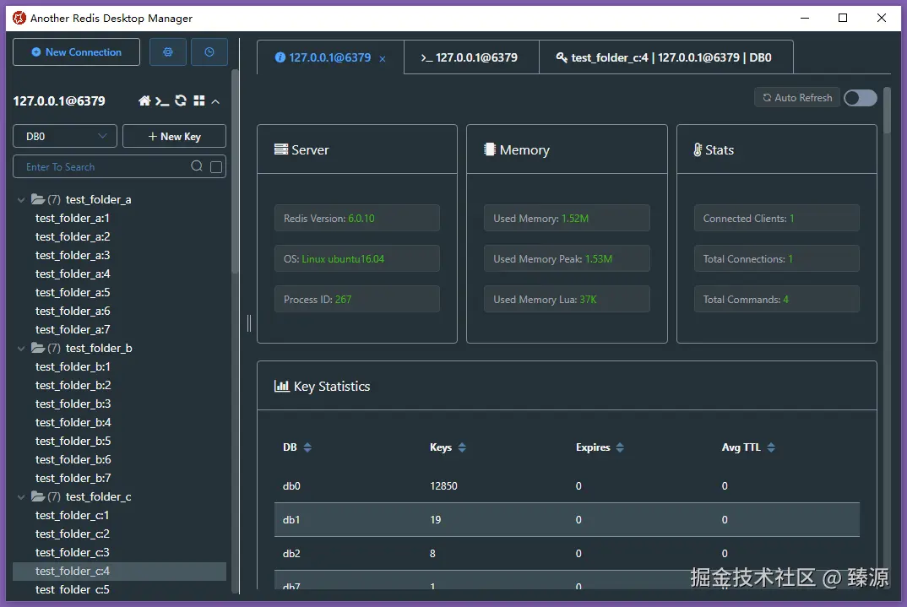
Task: Select key test_folder_b:6
Action: [73, 459]
